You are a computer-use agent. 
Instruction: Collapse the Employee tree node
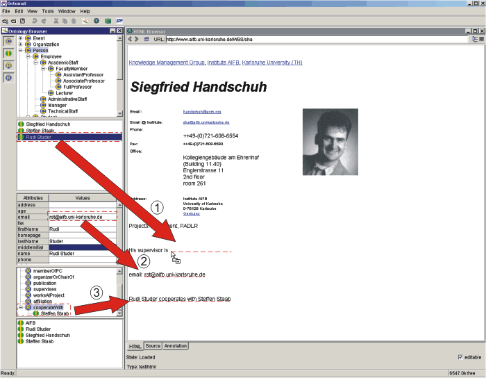(x=28, y=56)
